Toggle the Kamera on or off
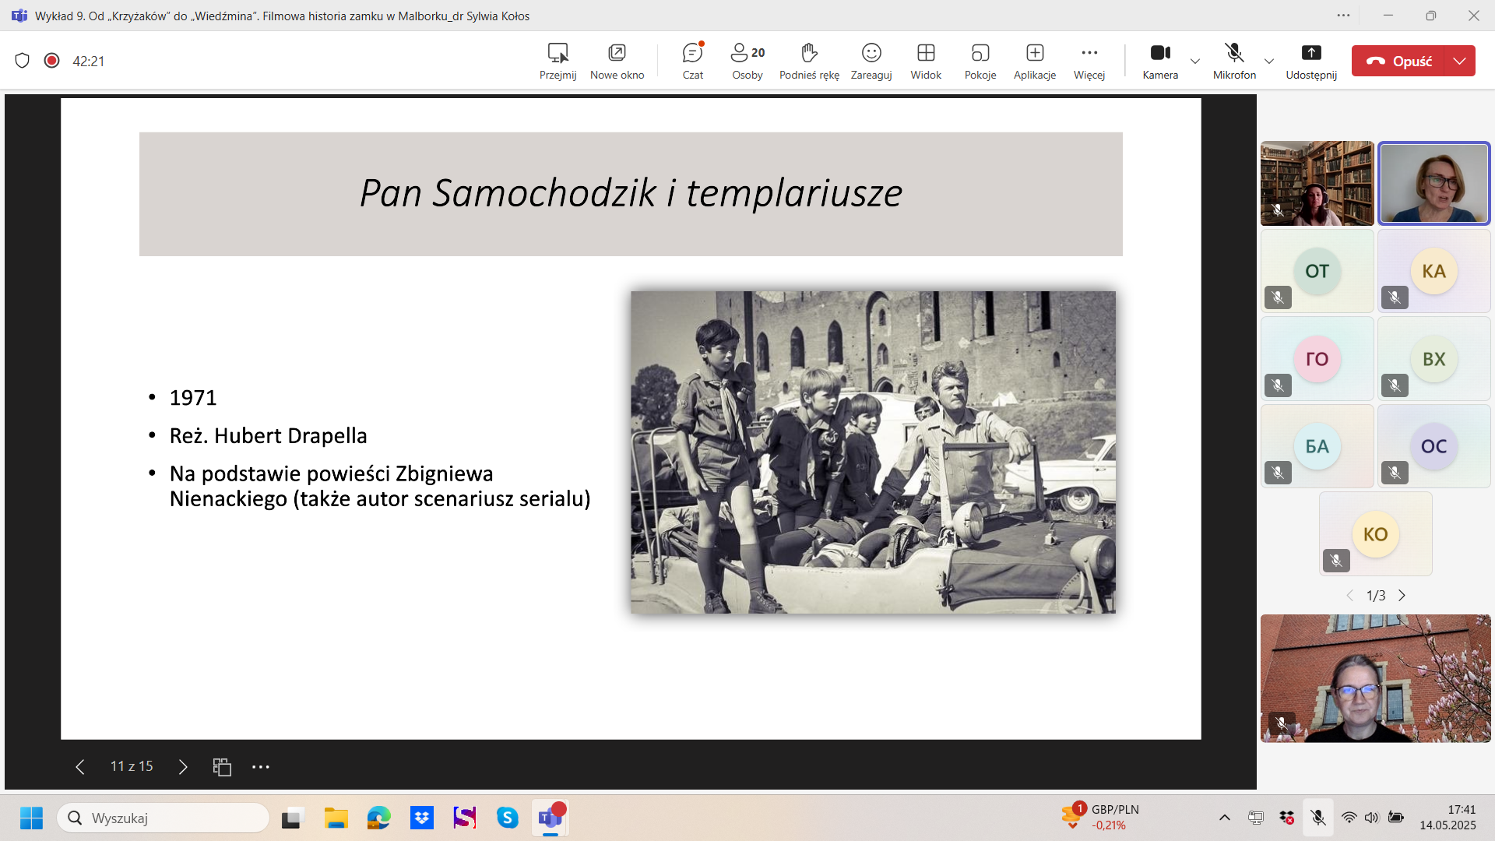Image resolution: width=1495 pixels, height=841 pixels. 1160,61
